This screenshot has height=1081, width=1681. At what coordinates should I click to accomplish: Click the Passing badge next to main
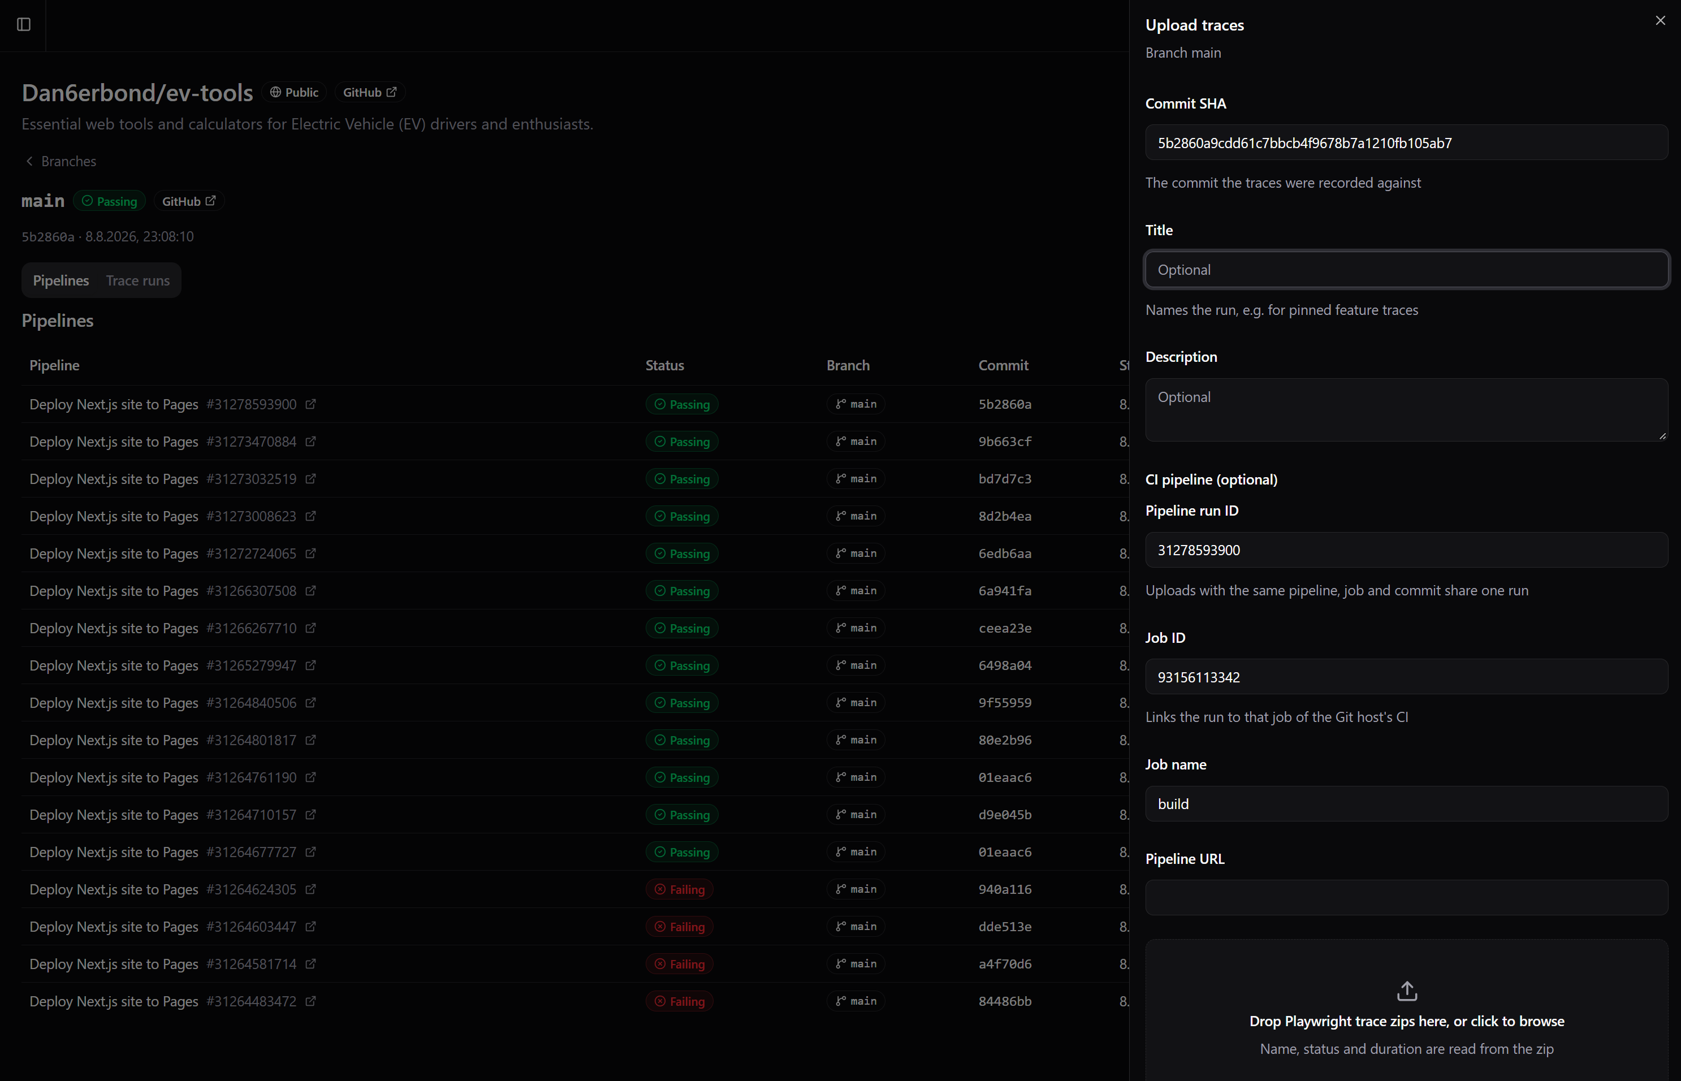tap(110, 201)
